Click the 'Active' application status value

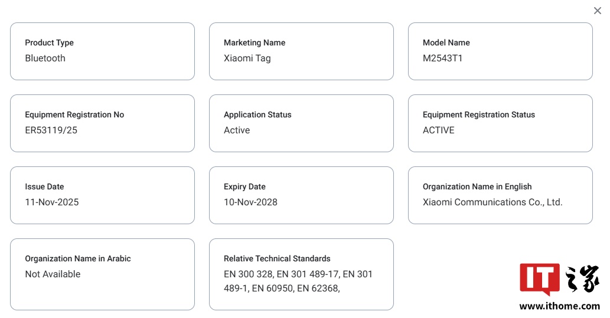coord(237,130)
